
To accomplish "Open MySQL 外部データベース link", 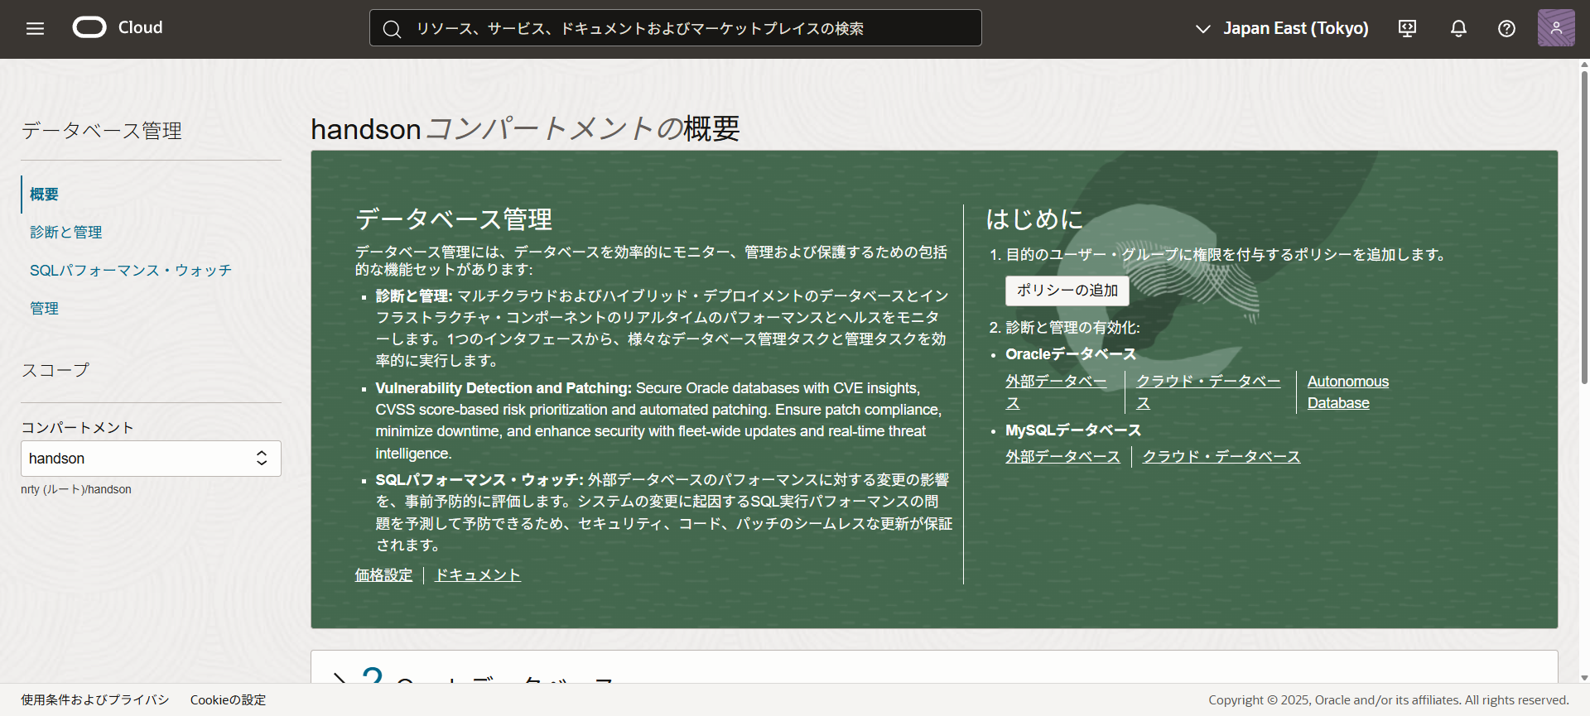I will [1062, 457].
